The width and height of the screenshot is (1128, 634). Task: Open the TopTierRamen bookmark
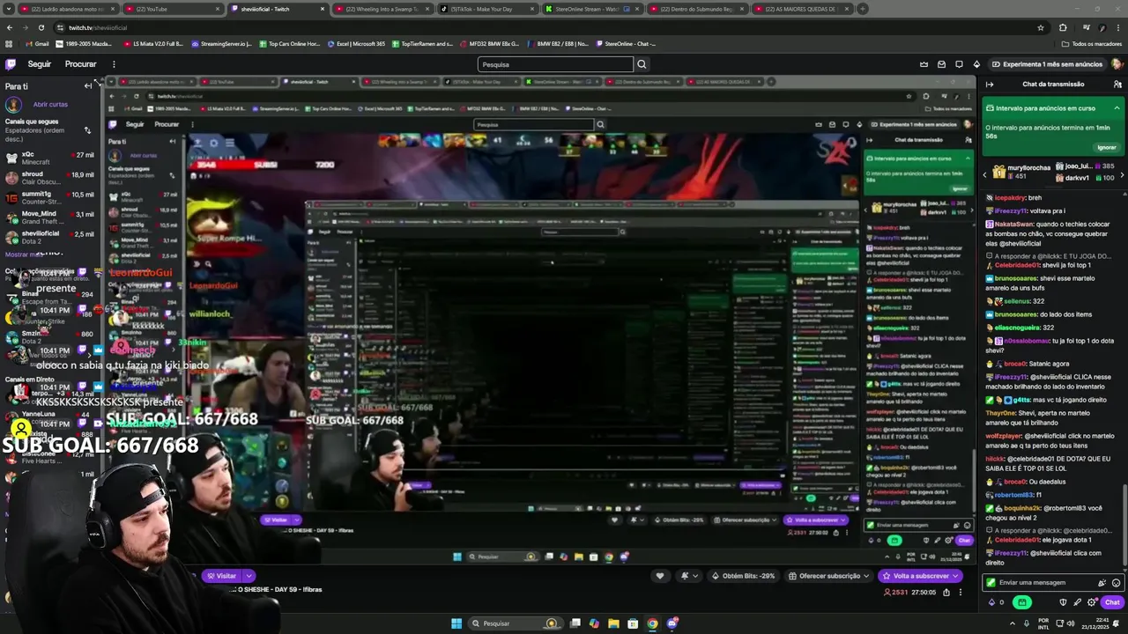point(421,43)
